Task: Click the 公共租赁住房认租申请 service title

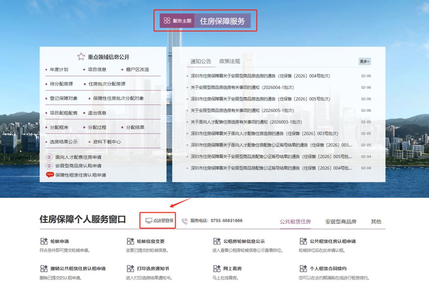Action: click(333, 241)
